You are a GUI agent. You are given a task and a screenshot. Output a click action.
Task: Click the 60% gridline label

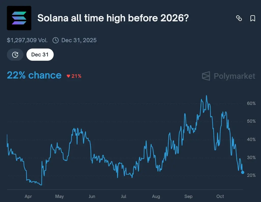[x=251, y=103]
